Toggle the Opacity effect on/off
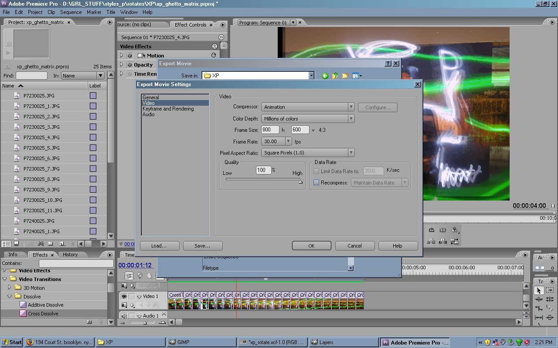Image resolution: width=558 pixels, height=348 pixels. (x=129, y=65)
